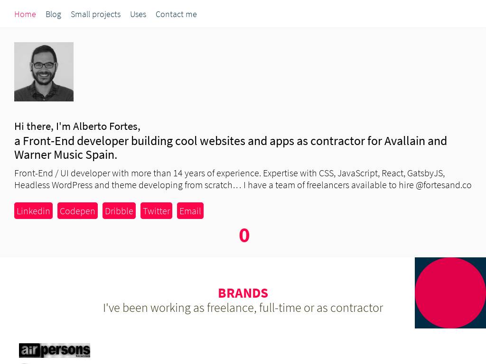
Task: Click the "Hi there, I'm Alberto Fortes" greeting
Action: pyautogui.click(x=77, y=127)
